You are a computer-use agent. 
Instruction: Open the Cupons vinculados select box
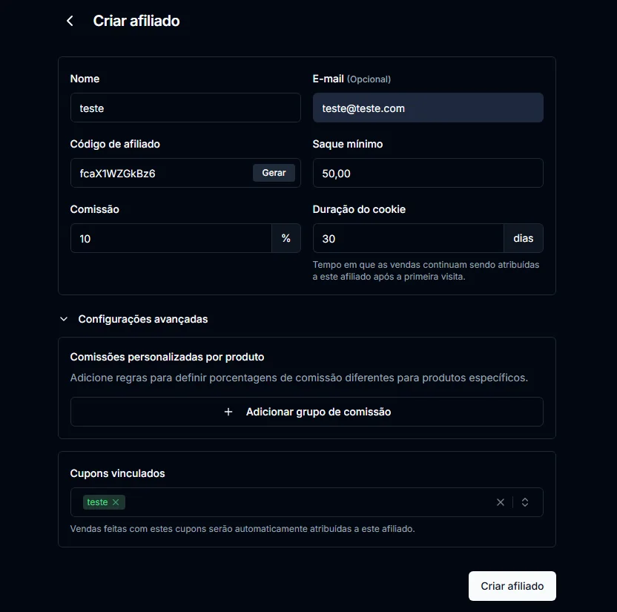[x=307, y=502]
